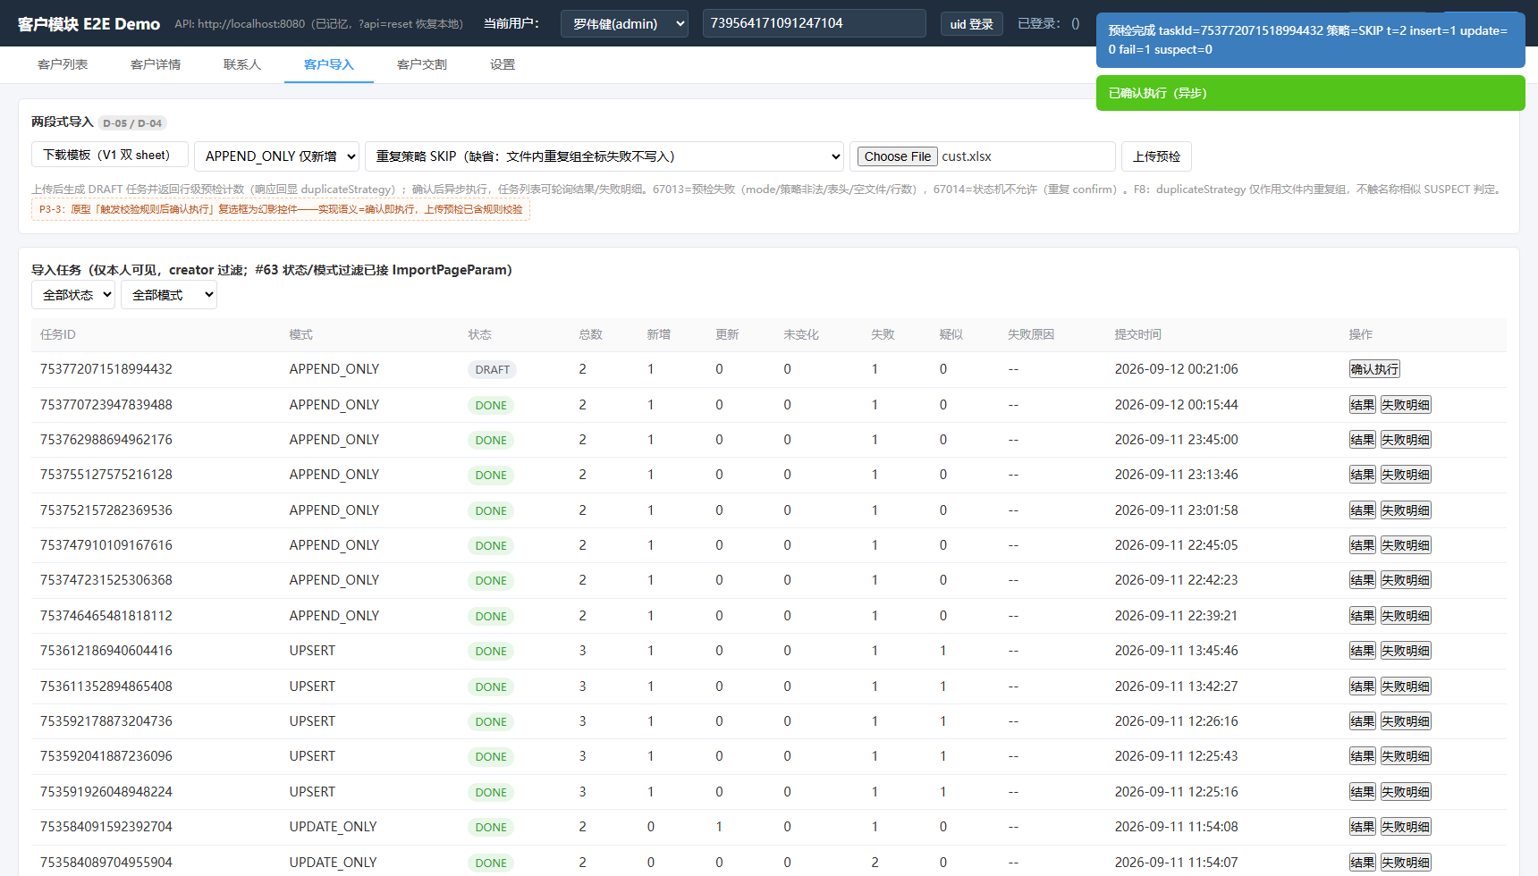Click 下载模板 (V1 双 sheet) button
This screenshot has width=1538, height=876.
click(110, 155)
